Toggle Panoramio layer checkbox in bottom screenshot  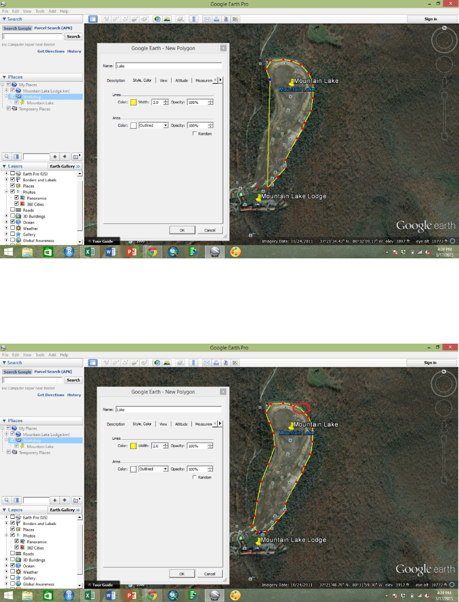tap(17, 542)
